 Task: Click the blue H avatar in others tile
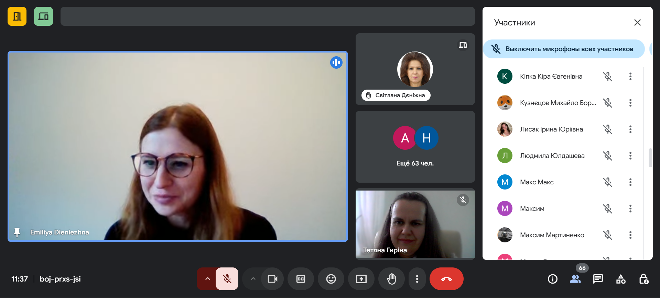tap(426, 138)
